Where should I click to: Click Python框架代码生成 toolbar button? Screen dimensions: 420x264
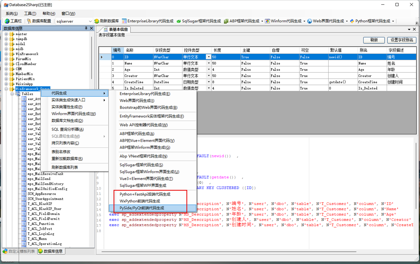(370, 21)
